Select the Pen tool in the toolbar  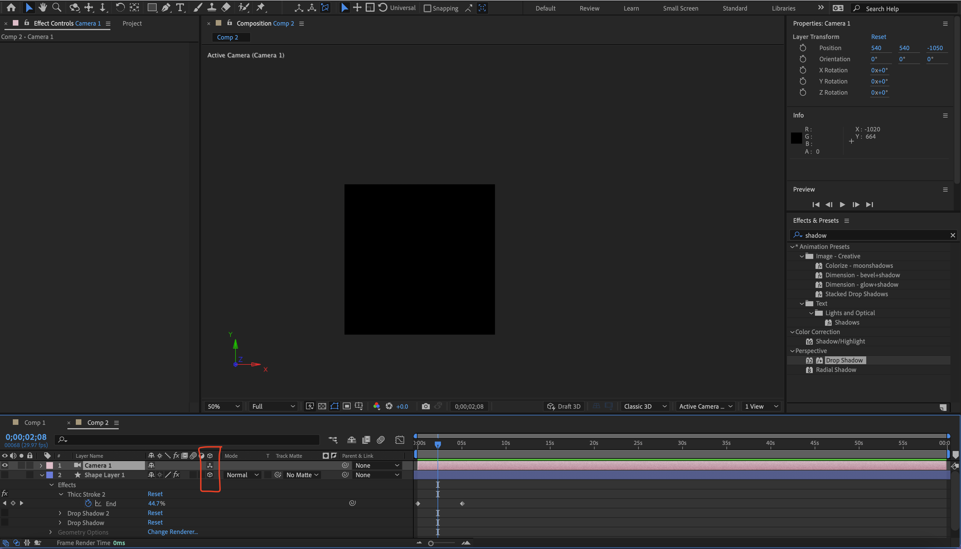tap(166, 7)
